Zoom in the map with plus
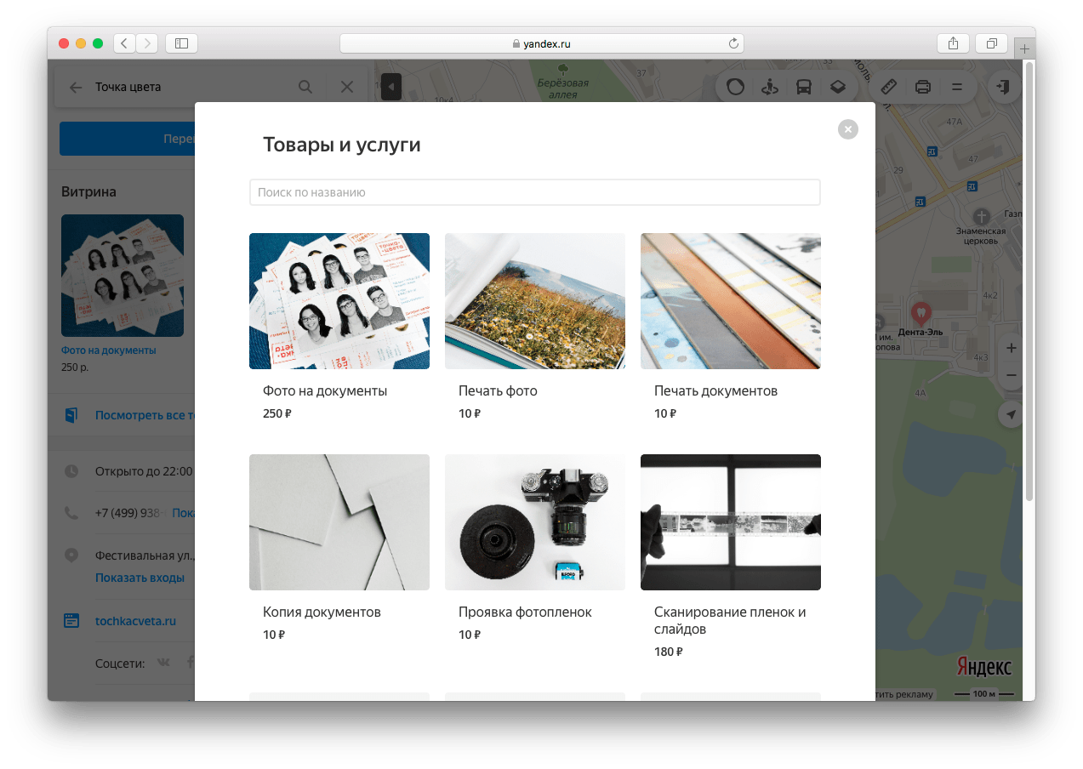The height and width of the screenshot is (769, 1083). tap(1011, 348)
